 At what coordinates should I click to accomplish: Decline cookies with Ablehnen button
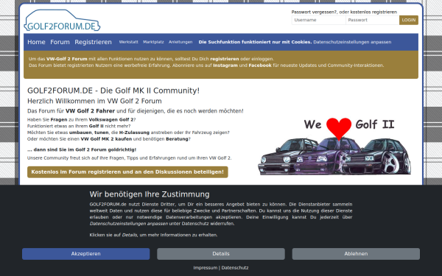[x=356, y=254]
